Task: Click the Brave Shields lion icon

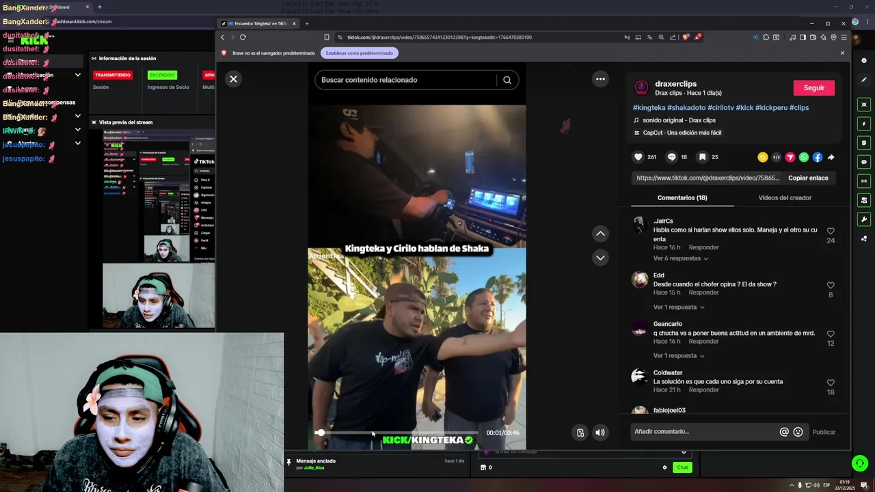Action: coord(686,37)
